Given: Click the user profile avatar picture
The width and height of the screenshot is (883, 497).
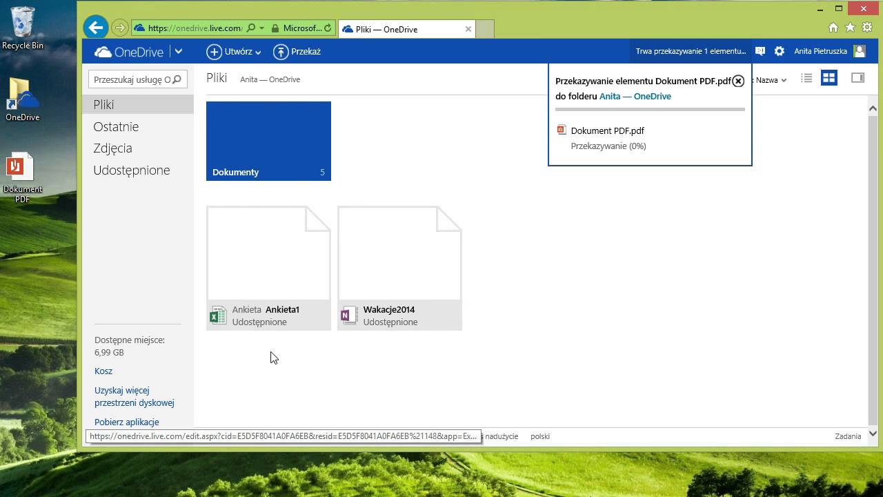Looking at the screenshot, I should (860, 51).
